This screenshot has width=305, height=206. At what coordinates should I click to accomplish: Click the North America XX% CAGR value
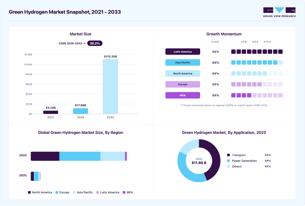pyautogui.click(x=216, y=73)
